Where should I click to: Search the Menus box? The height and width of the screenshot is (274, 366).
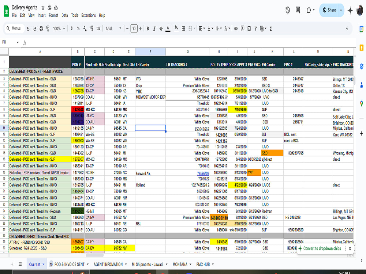tap(15, 28)
